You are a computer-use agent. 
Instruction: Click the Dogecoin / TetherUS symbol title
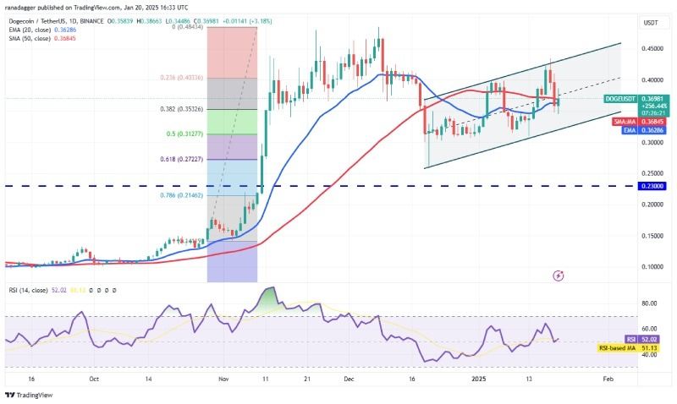56,21
